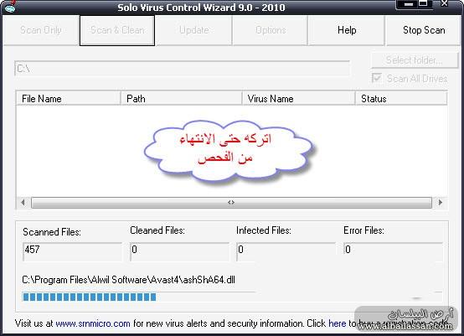Select the Scan Only button
Viewport: 464px width, 336px height.
point(40,30)
